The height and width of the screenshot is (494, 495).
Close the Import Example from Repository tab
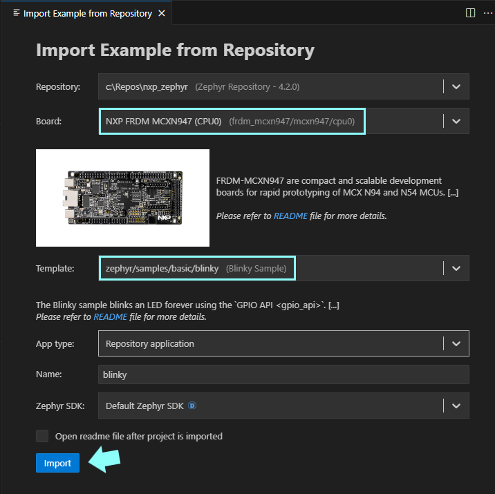(162, 13)
